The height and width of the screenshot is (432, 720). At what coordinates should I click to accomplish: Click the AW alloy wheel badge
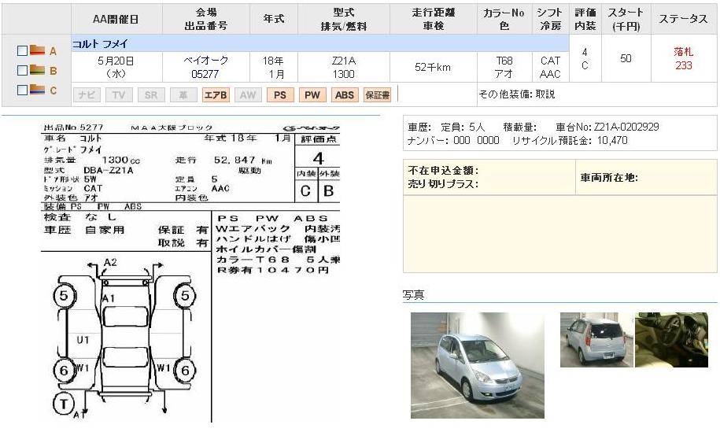coord(247,94)
